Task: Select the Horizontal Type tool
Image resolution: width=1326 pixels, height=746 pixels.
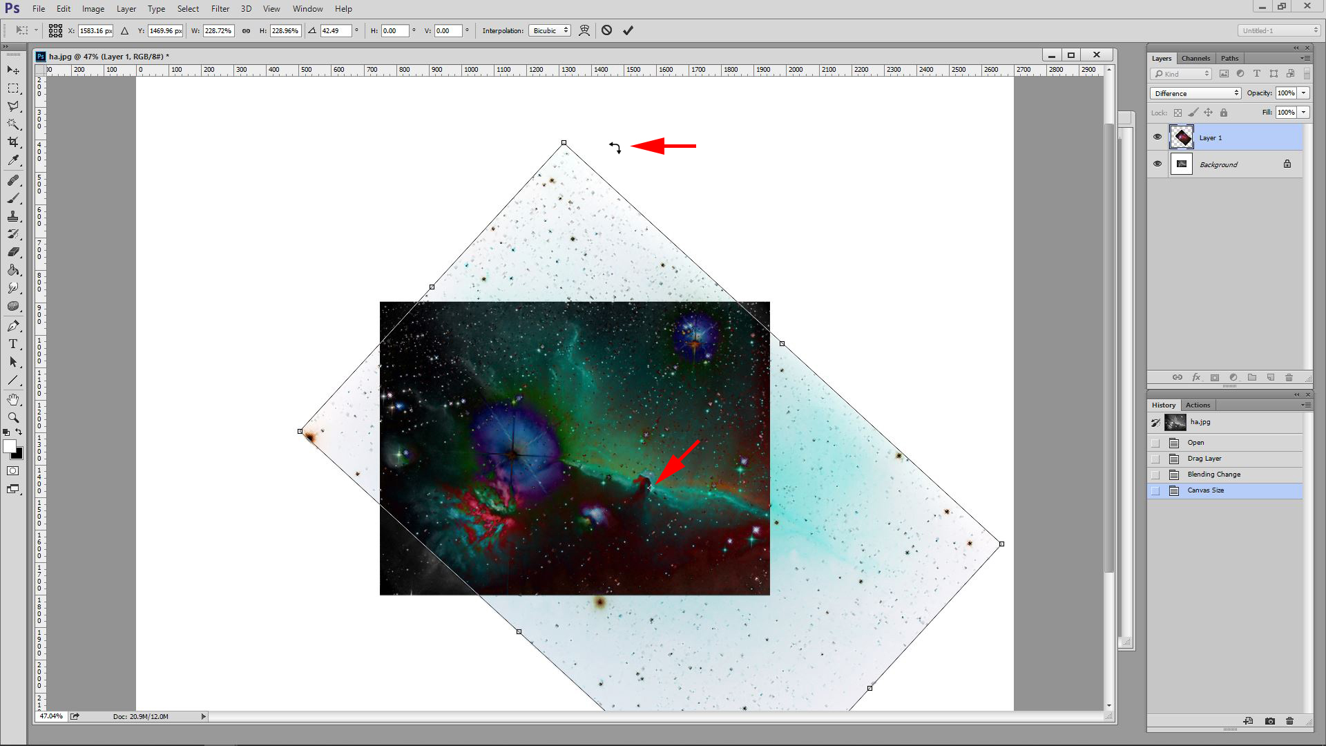Action: click(13, 344)
